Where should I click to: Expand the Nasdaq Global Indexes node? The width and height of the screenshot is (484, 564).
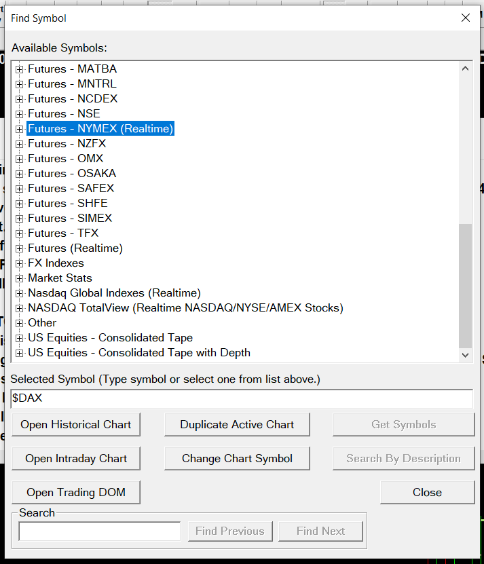20,293
